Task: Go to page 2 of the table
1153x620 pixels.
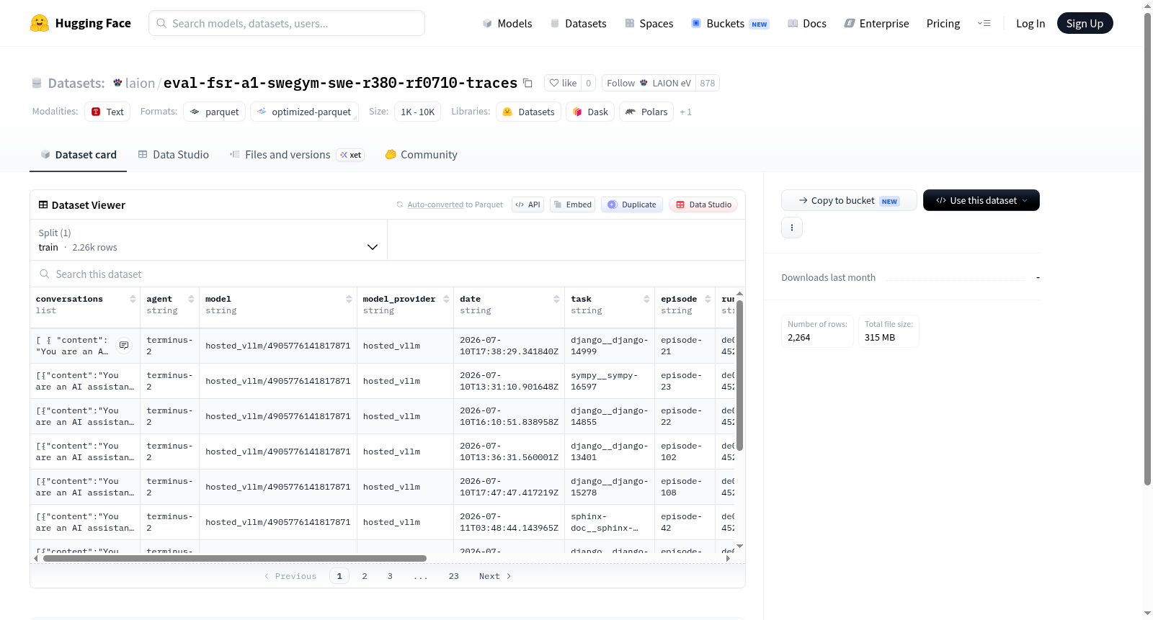Action: pyautogui.click(x=365, y=576)
